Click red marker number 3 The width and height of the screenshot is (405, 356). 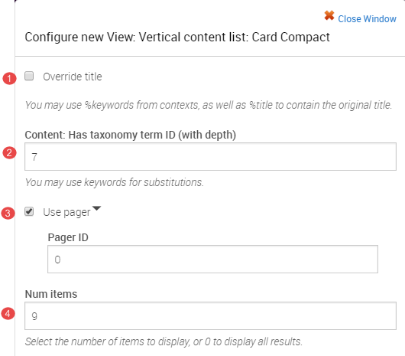(x=8, y=213)
